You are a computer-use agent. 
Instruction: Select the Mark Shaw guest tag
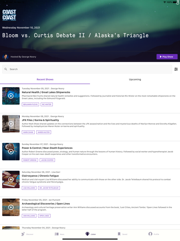click(x=28, y=132)
